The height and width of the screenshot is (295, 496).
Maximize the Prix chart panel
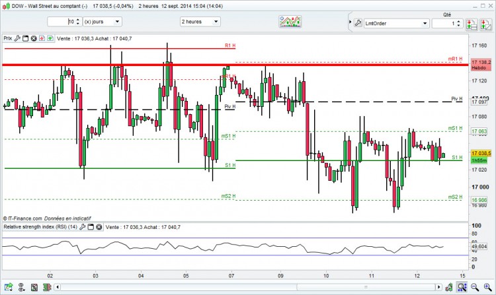(x=26, y=38)
